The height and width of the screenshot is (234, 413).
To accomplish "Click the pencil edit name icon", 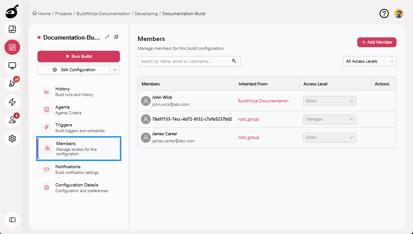I will point(107,37).
